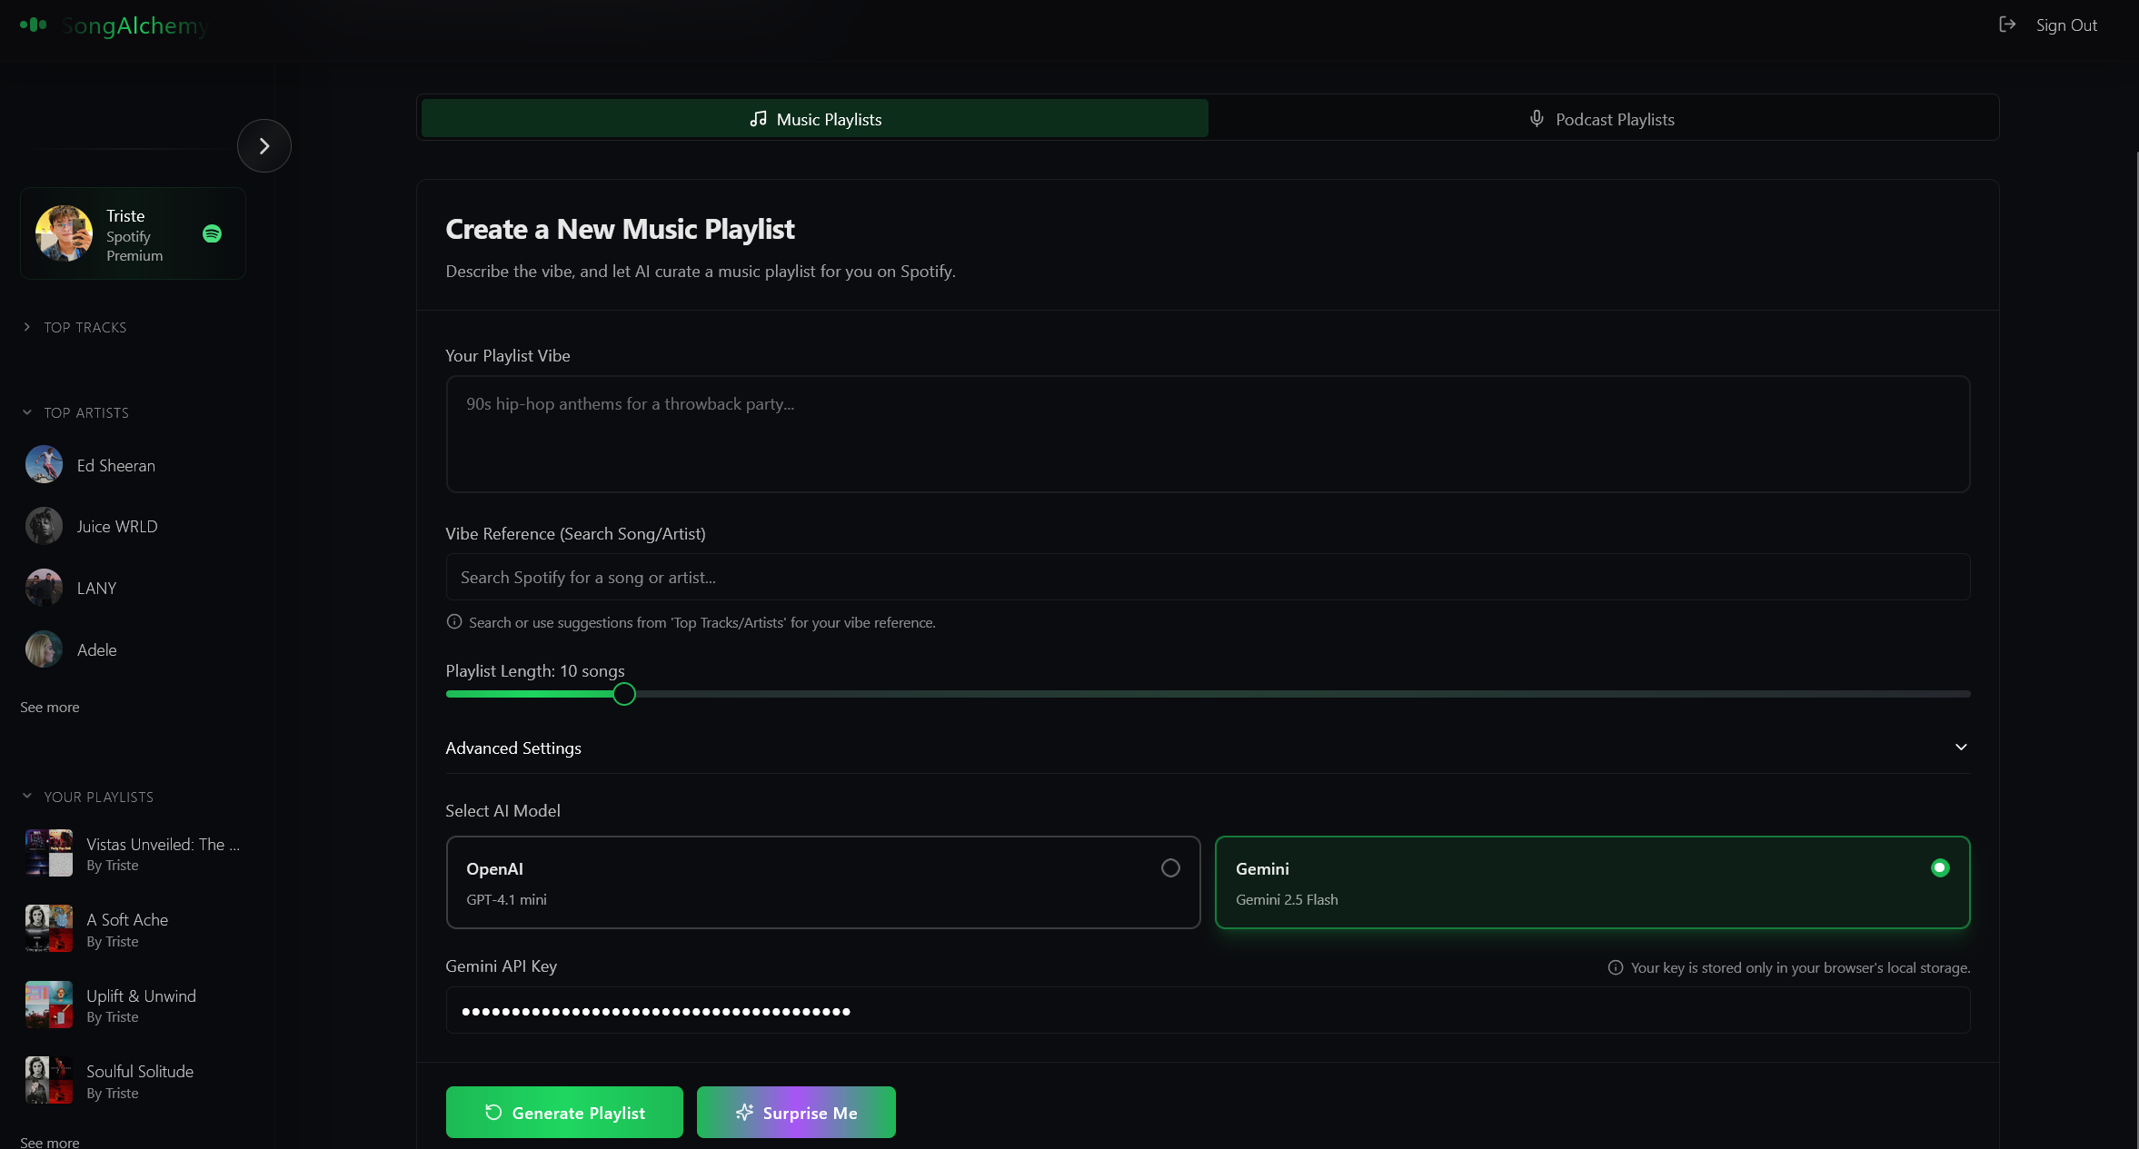Switch to Podcast Playlists tab
Viewport: 2139px width, 1149px height.
[x=1603, y=119]
